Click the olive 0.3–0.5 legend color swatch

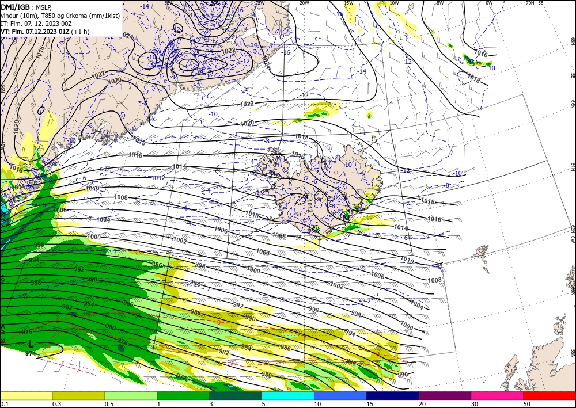pyautogui.click(x=78, y=395)
